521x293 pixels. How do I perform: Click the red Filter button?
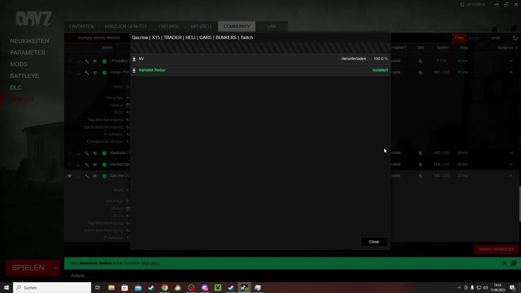pos(459,38)
